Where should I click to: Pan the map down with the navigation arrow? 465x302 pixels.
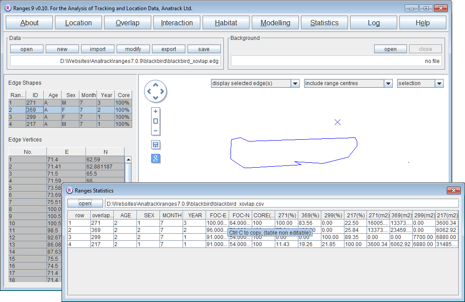pos(156,98)
